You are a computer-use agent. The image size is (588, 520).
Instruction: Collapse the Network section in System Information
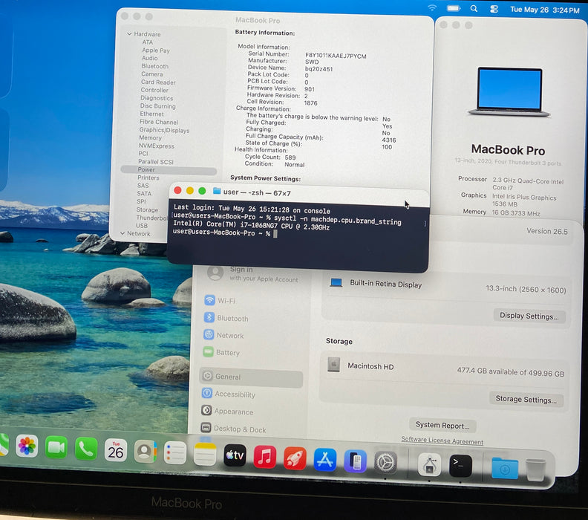coord(122,233)
